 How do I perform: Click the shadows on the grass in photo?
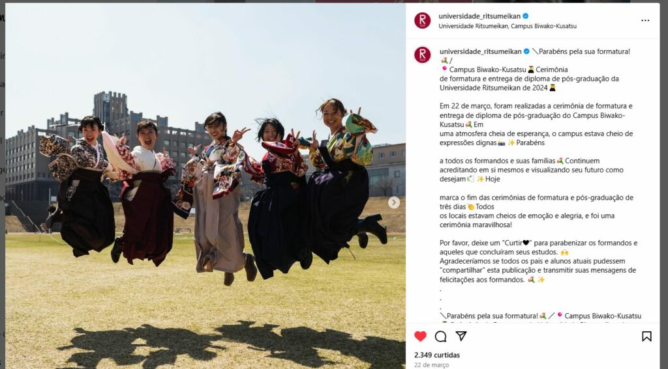point(230,344)
